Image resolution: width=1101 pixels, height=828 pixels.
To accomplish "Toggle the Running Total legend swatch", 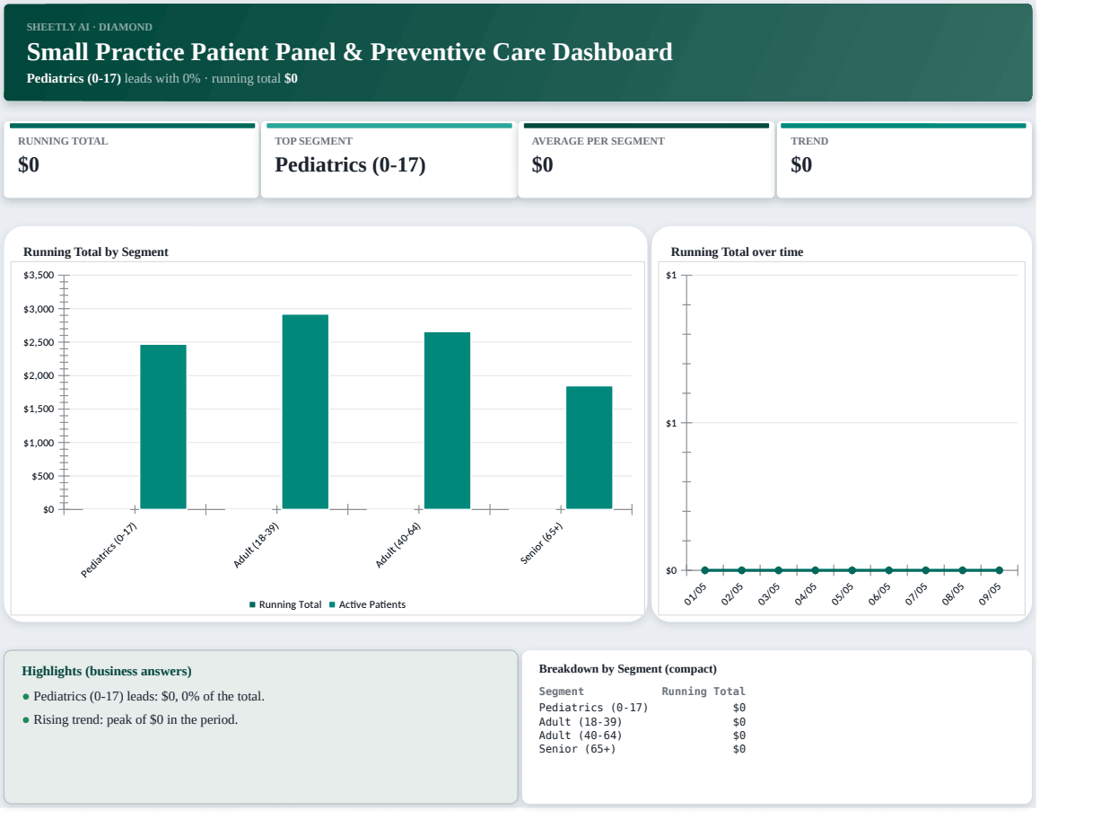I will coord(252,605).
